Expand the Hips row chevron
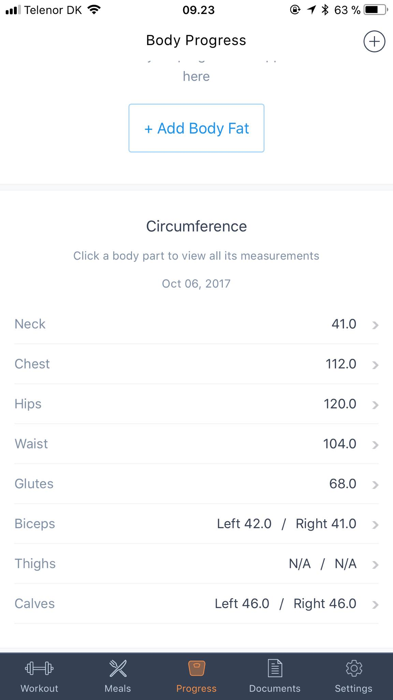393x700 pixels. point(375,405)
